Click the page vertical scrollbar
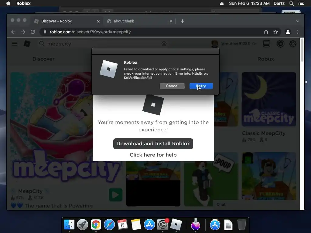The width and height of the screenshot is (311, 233). coord(302,50)
